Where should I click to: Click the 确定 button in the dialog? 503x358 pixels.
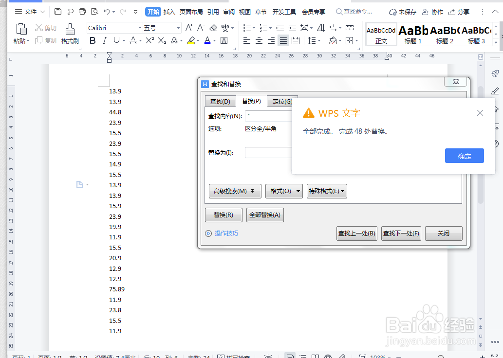click(464, 155)
